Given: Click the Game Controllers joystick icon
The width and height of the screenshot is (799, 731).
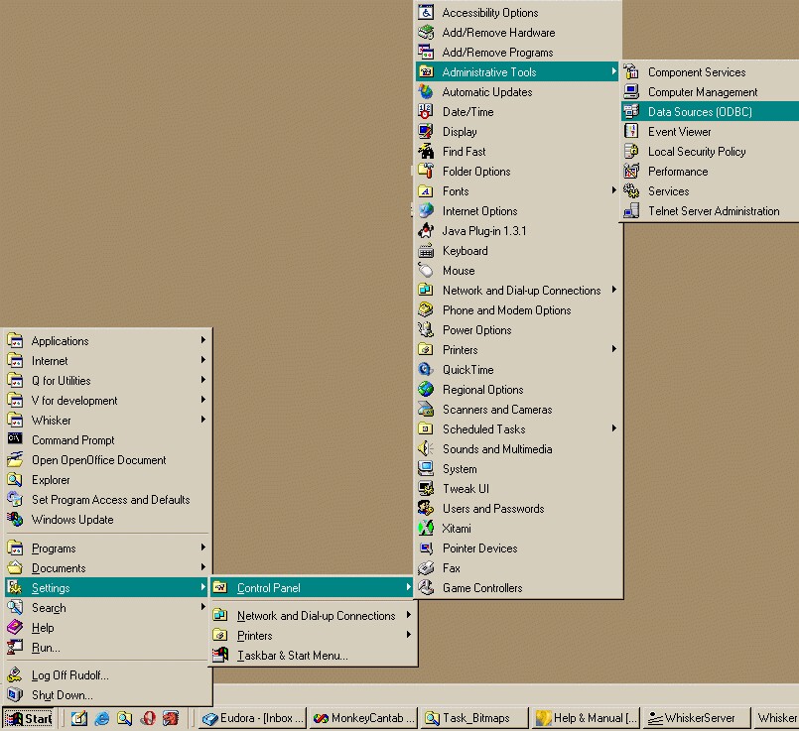Looking at the screenshot, I should coord(426,588).
